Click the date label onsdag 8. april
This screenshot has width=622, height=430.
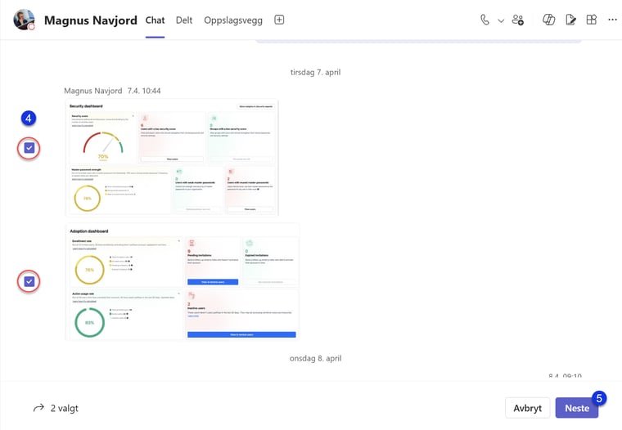pos(315,358)
